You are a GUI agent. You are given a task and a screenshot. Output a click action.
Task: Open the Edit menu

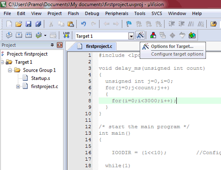tap(21, 14)
